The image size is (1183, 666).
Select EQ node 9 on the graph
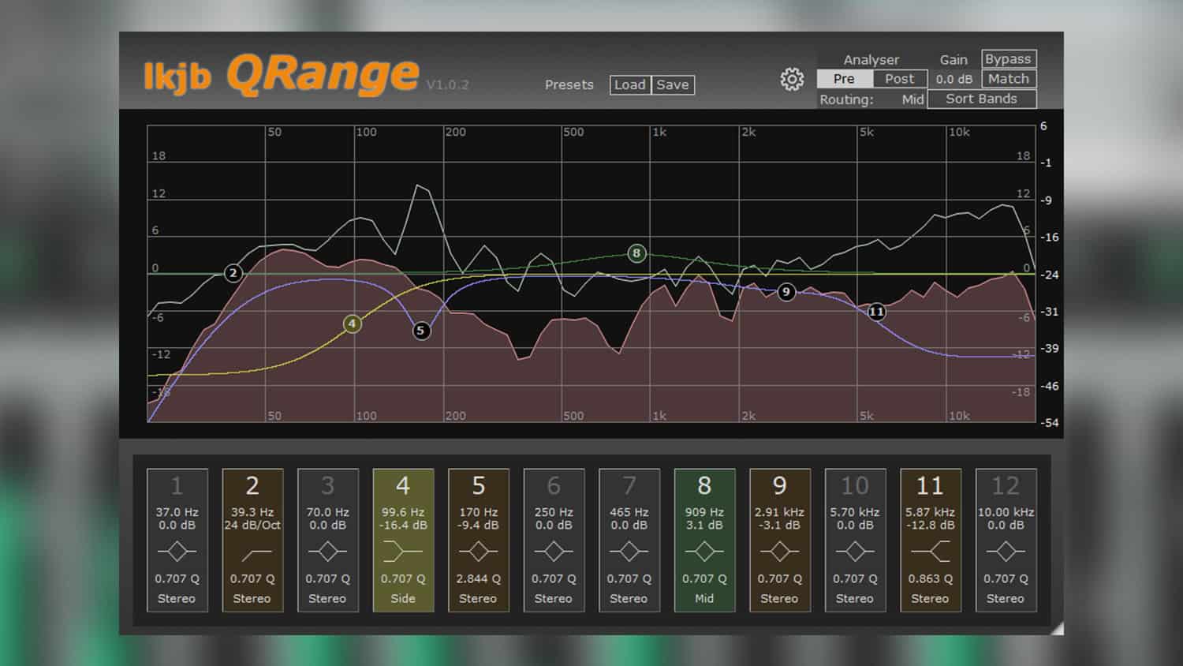click(786, 292)
